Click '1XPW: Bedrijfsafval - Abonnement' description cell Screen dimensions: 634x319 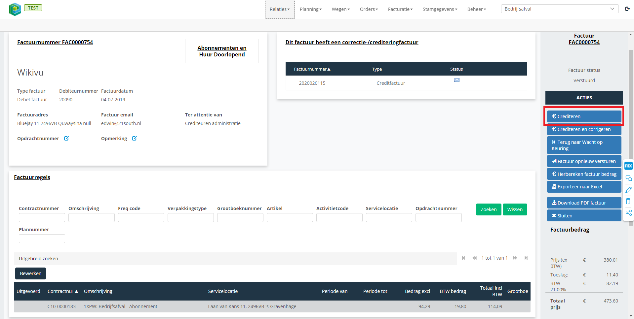pos(121,306)
